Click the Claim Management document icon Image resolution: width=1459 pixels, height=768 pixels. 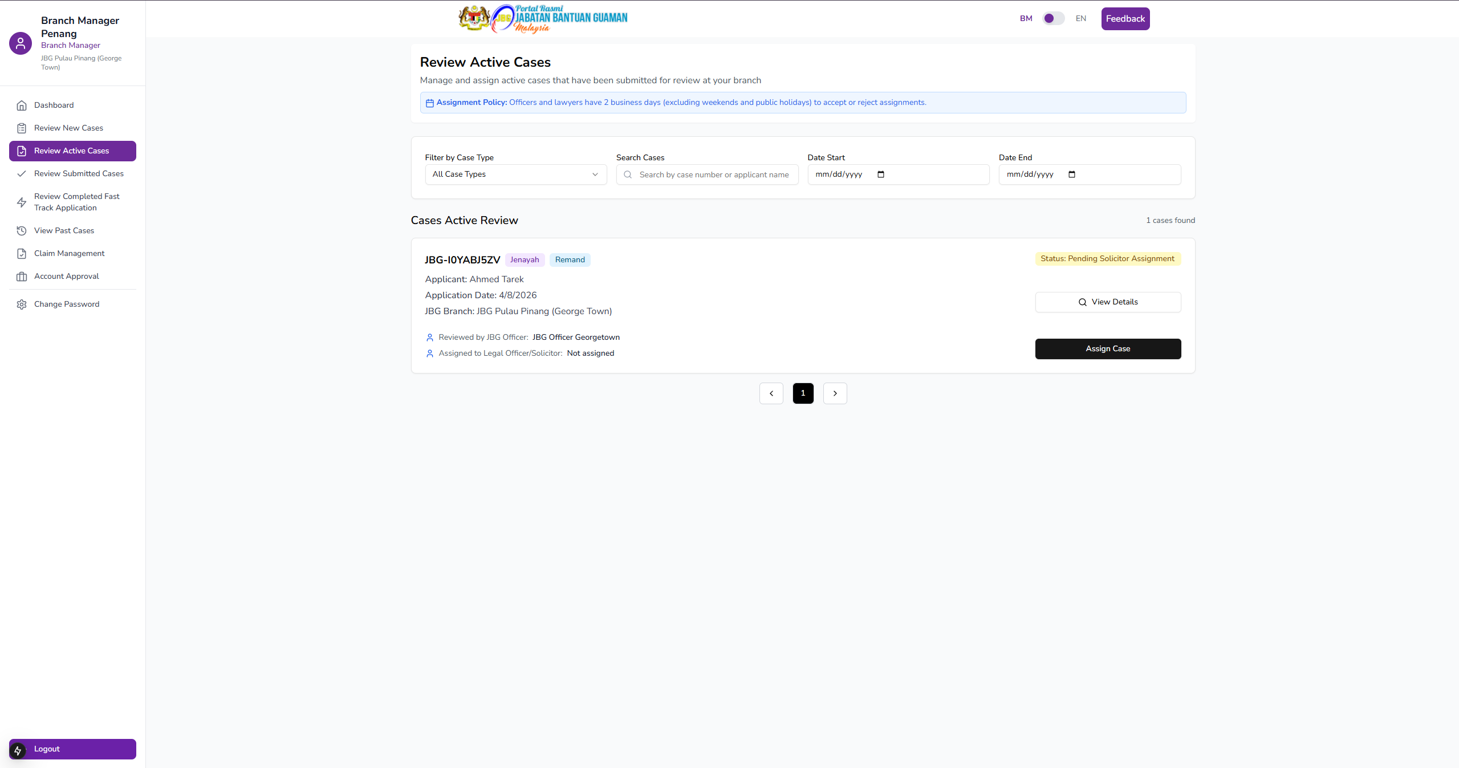click(22, 254)
